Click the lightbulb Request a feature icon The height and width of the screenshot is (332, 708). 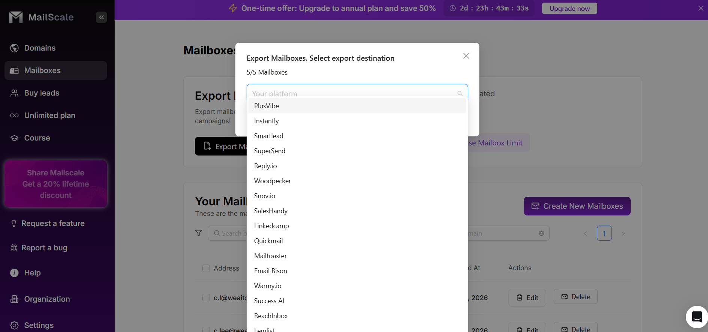coord(14,223)
